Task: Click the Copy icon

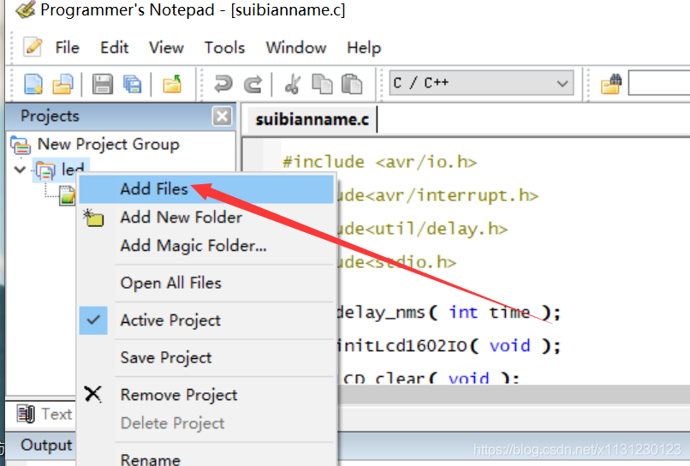Action: [322, 84]
